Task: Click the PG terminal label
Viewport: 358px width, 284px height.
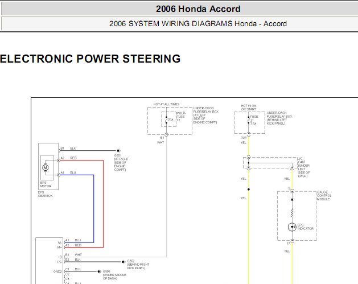Action: tap(59, 262)
